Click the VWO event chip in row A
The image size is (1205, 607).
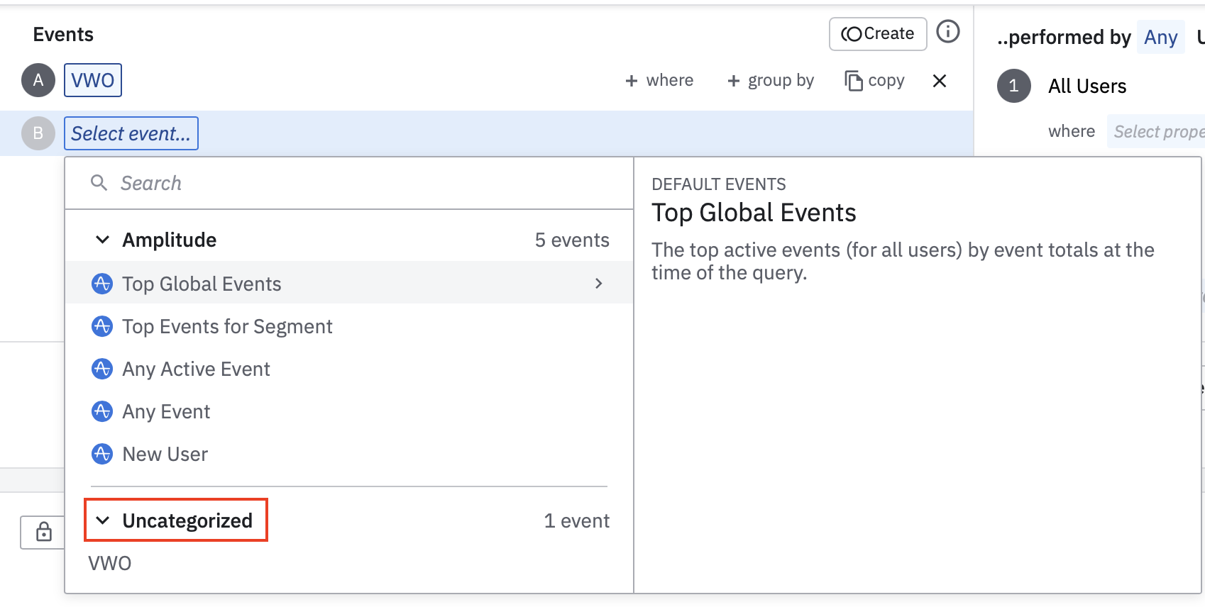93,80
